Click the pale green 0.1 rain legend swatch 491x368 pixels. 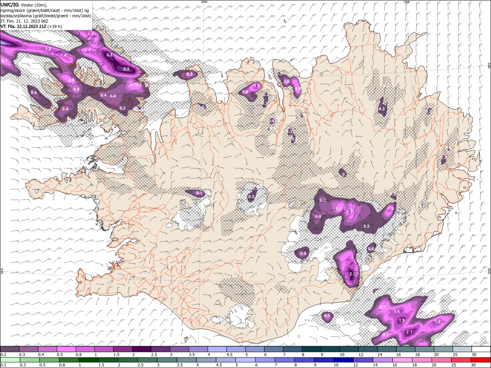click(10, 360)
